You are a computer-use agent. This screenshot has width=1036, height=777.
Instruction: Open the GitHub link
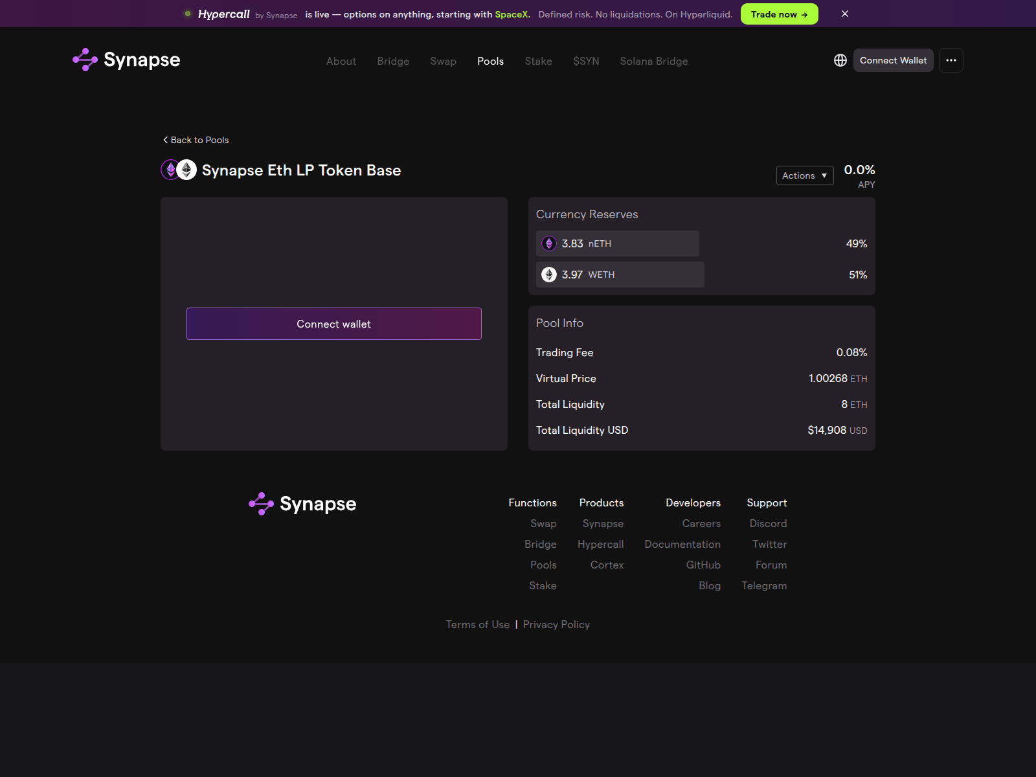click(x=703, y=565)
